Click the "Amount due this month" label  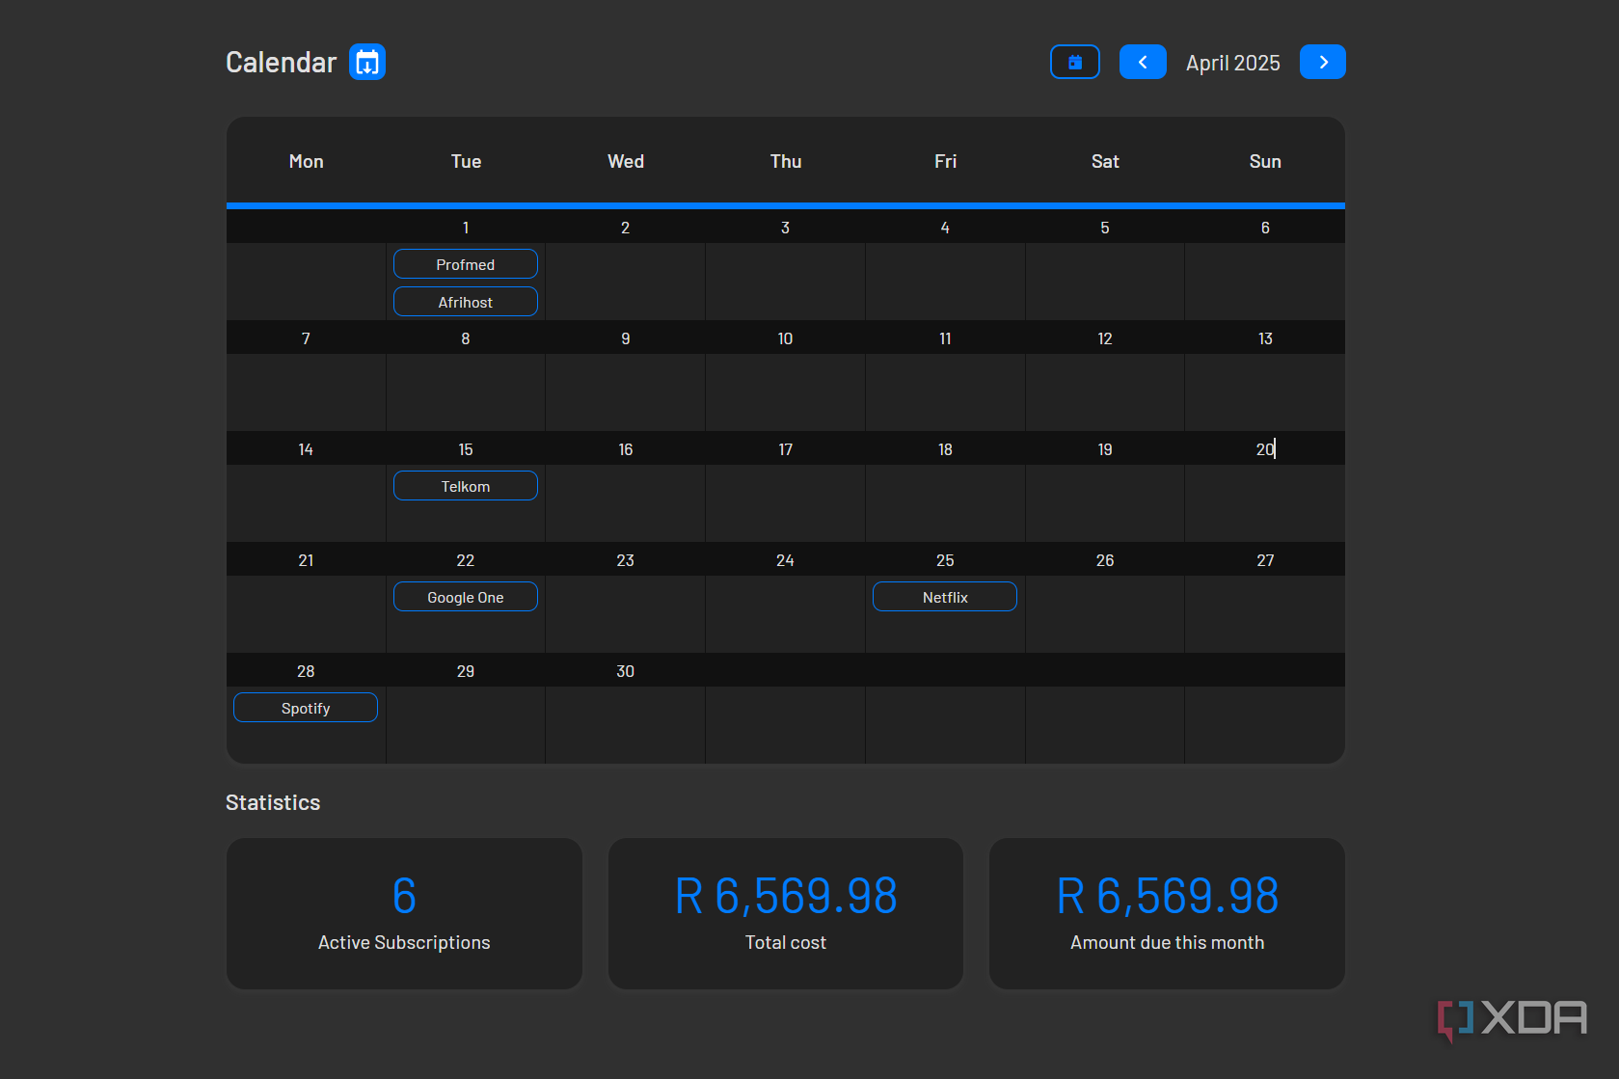1168,942
